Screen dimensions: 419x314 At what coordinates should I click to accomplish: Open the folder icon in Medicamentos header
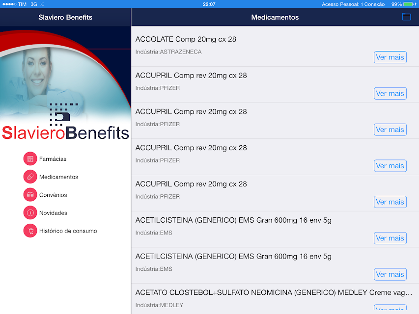tap(406, 17)
